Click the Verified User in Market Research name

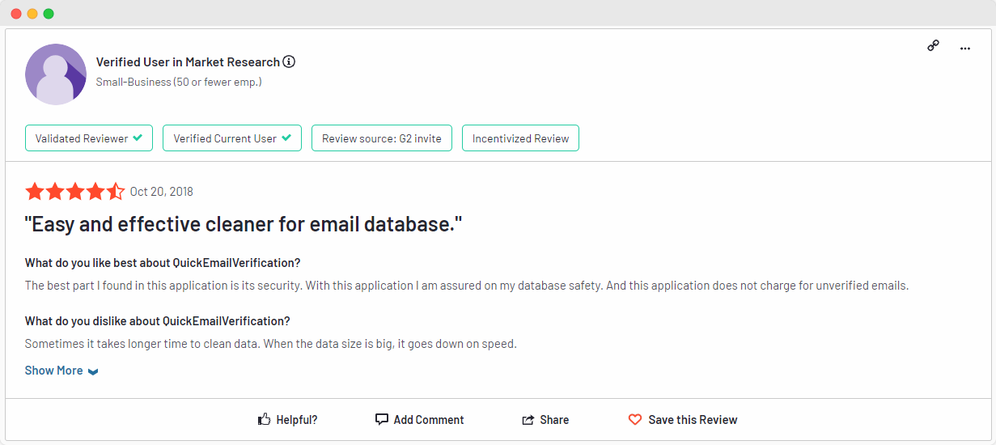click(188, 62)
